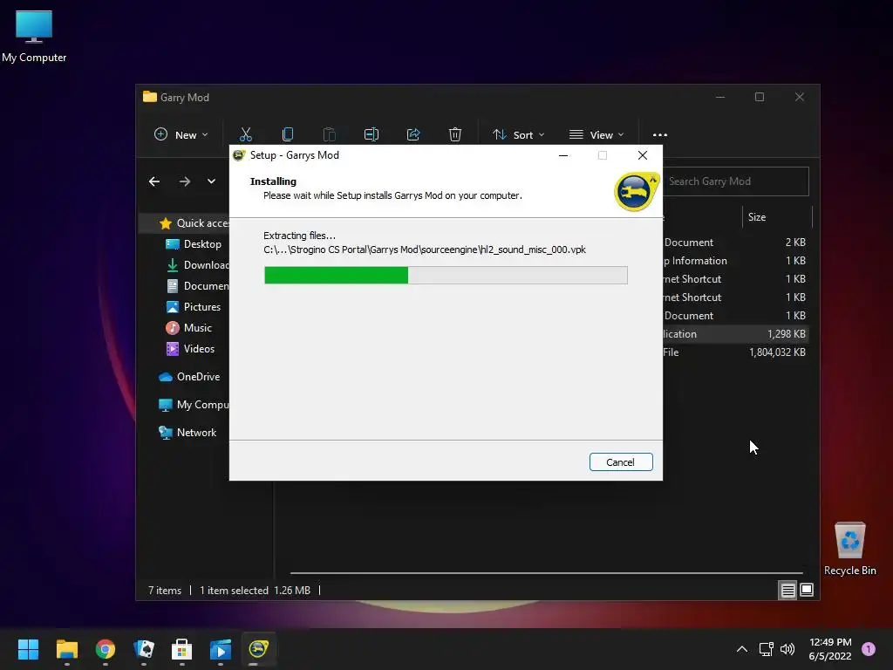Image resolution: width=893 pixels, height=670 pixels.
Task: Click the Garrys Mod setup taskbar icon
Action: click(x=258, y=649)
